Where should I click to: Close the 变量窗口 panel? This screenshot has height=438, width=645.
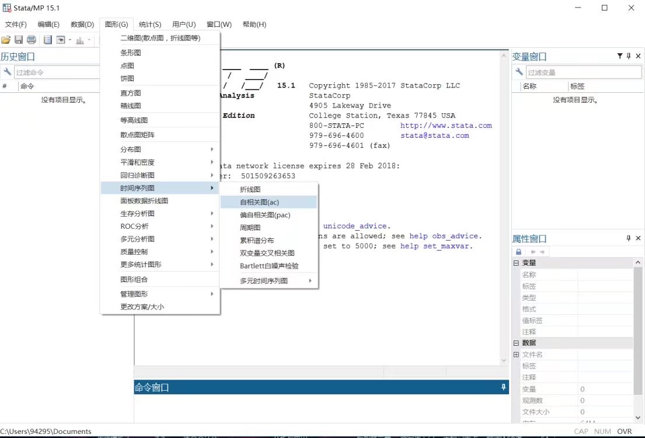click(638, 56)
